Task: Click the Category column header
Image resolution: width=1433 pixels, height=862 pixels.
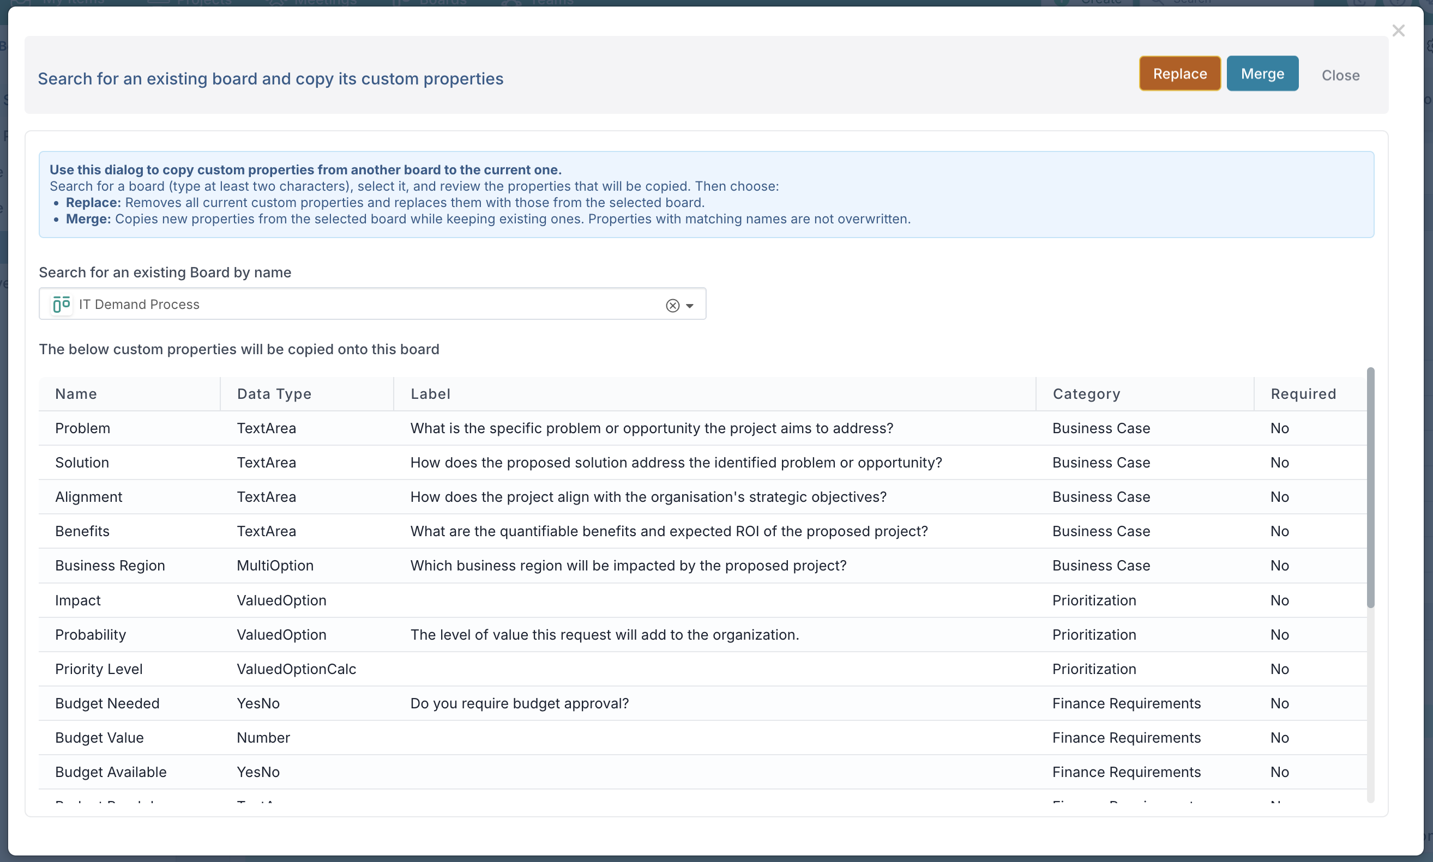Action: tap(1086, 394)
